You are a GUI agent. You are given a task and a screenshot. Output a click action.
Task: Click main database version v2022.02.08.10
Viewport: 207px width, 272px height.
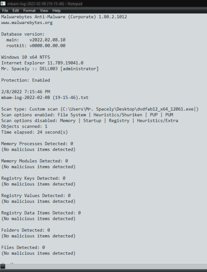pyautogui.click(x=47, y=40)
